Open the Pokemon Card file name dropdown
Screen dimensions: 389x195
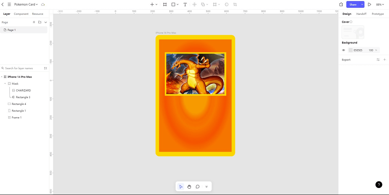[x=26, y=5]
